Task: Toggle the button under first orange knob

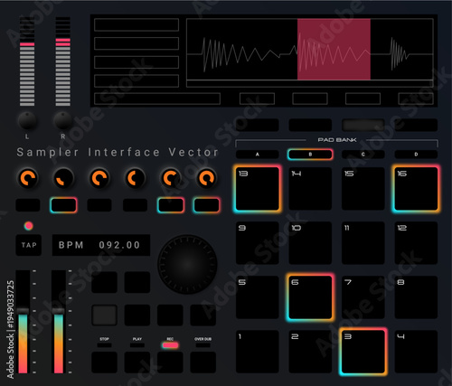Action: [x=28, y=205]
